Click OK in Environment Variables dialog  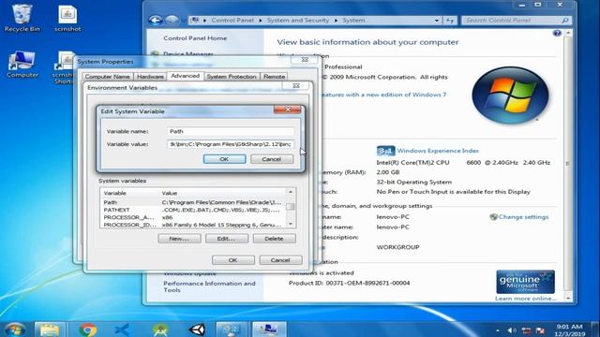pyautogui.click(x=233, y=260)
